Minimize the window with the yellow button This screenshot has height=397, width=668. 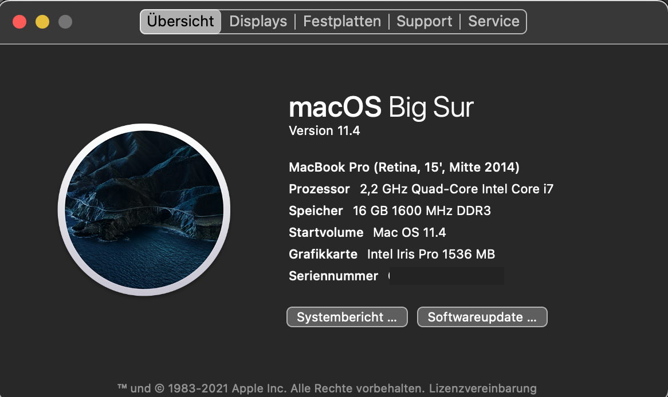pos(42,22)
